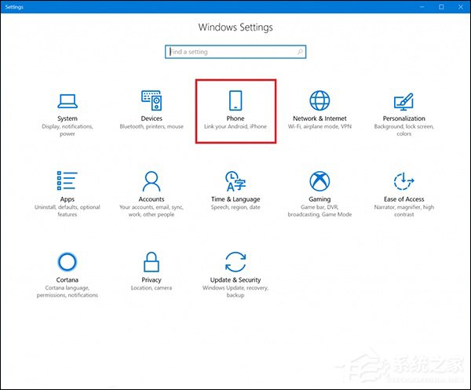Click 'Speech, region, date' description
The height and width of the screenshot is (390, 471).
235,207
